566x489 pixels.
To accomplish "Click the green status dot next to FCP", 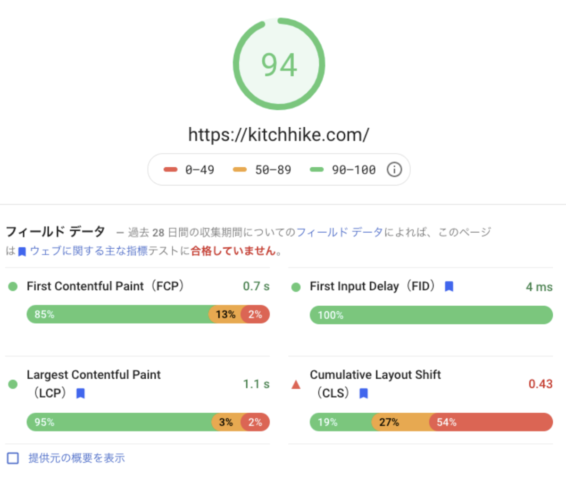I will coord(12,286).
